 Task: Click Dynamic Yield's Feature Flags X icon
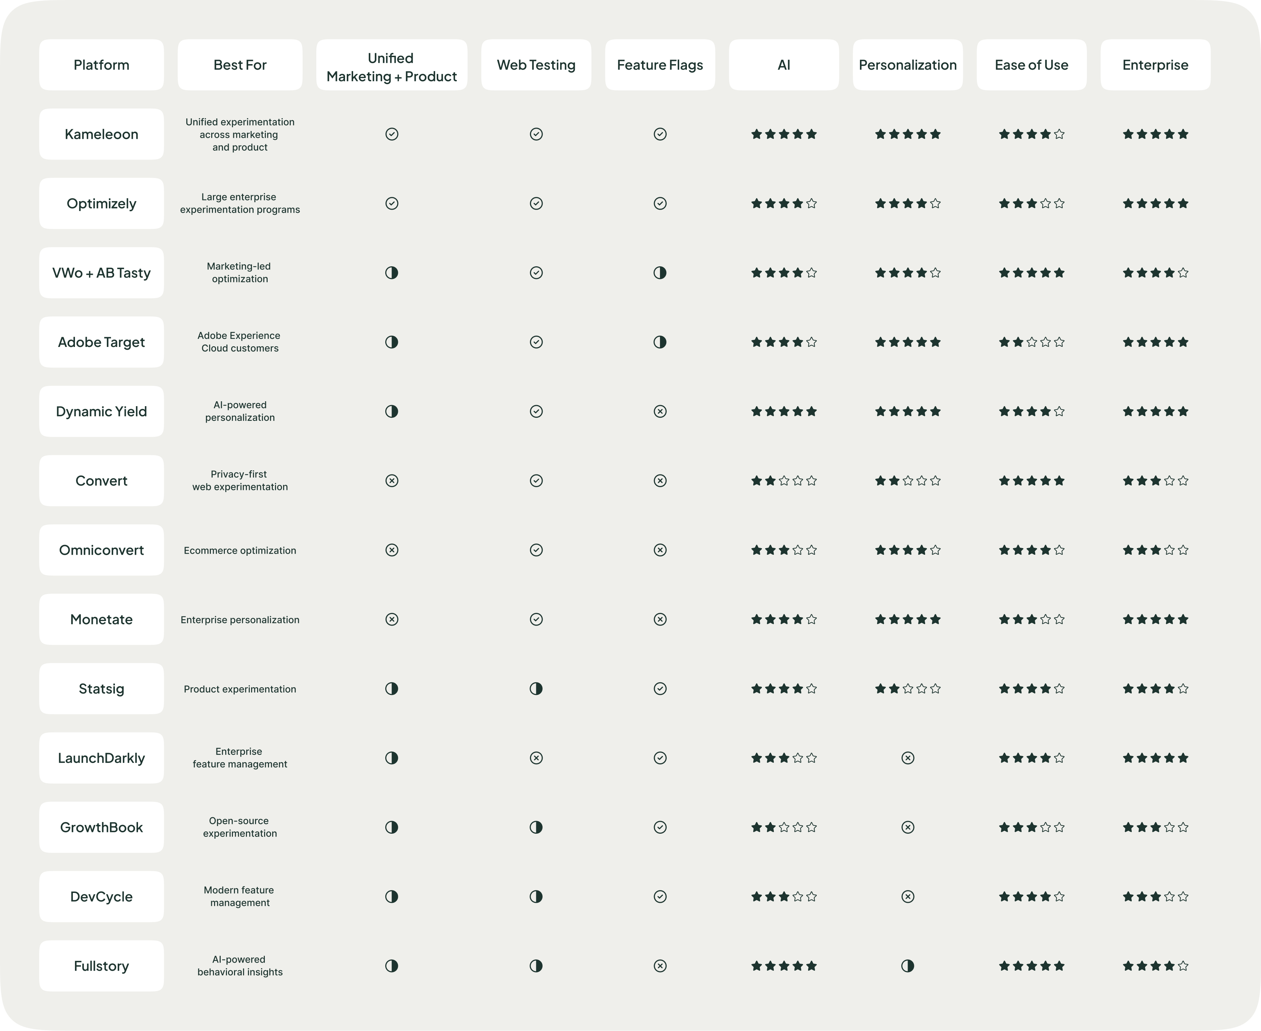[660, 411]
